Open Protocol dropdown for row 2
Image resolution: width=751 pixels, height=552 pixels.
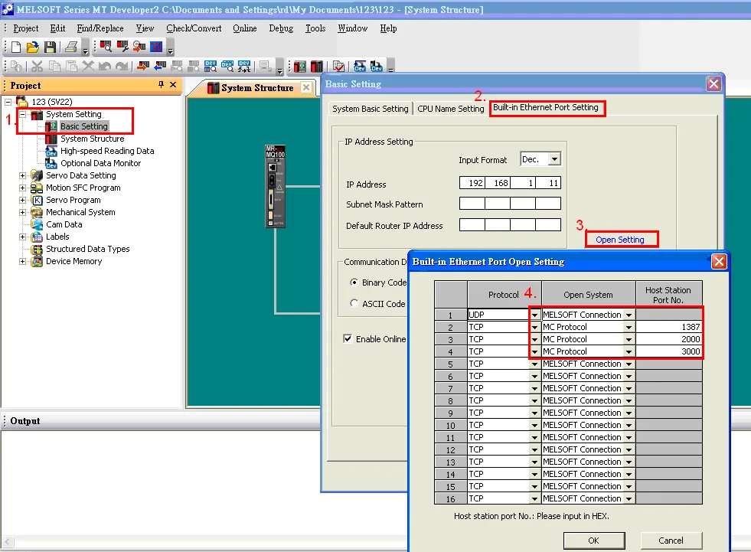tap(534, 327)
